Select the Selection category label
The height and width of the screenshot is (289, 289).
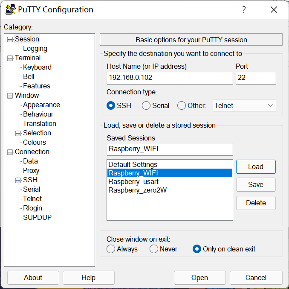coord(37,133)
